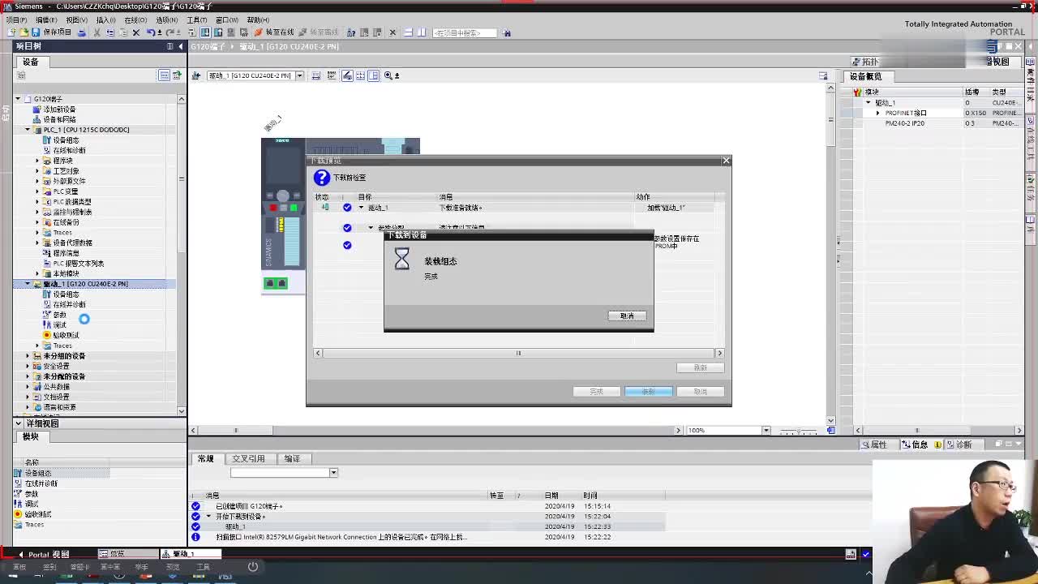The image size is (1038, 584).
Task: Click the delete X icon beside paste
Action: coord(136,32)
